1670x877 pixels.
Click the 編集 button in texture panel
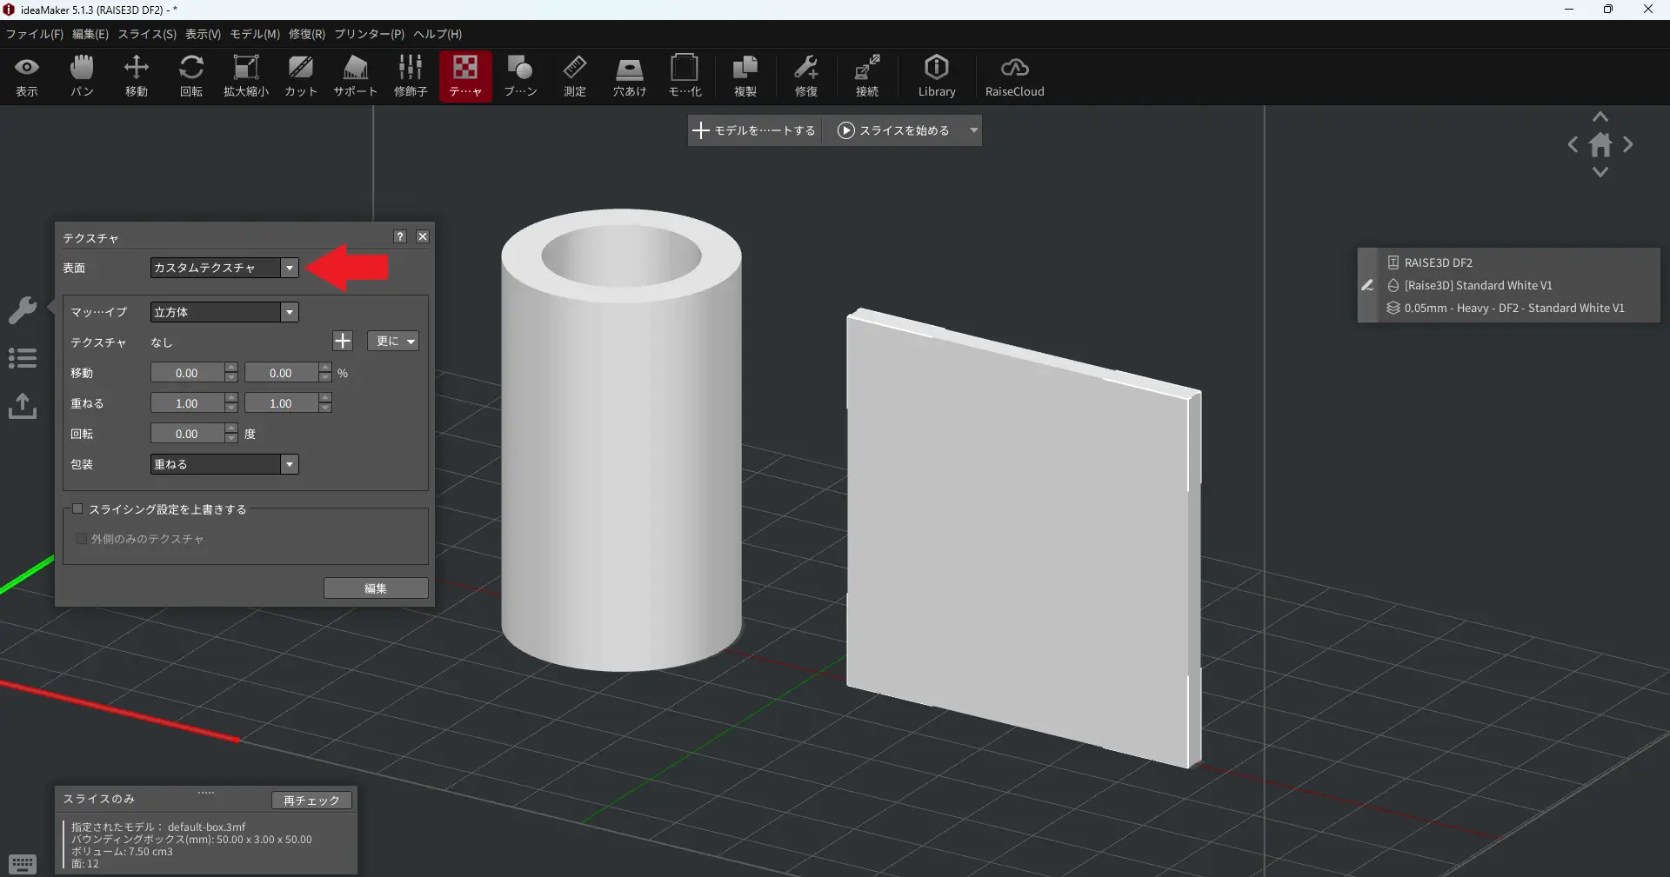tap(376, 588)
